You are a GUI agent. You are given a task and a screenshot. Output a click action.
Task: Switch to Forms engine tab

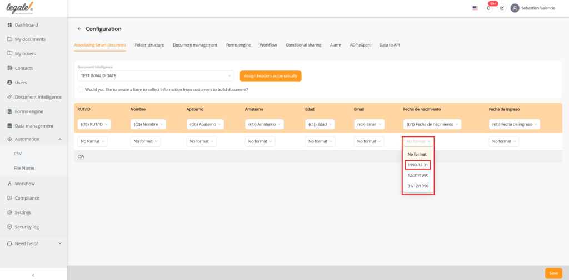coord(238,45)
